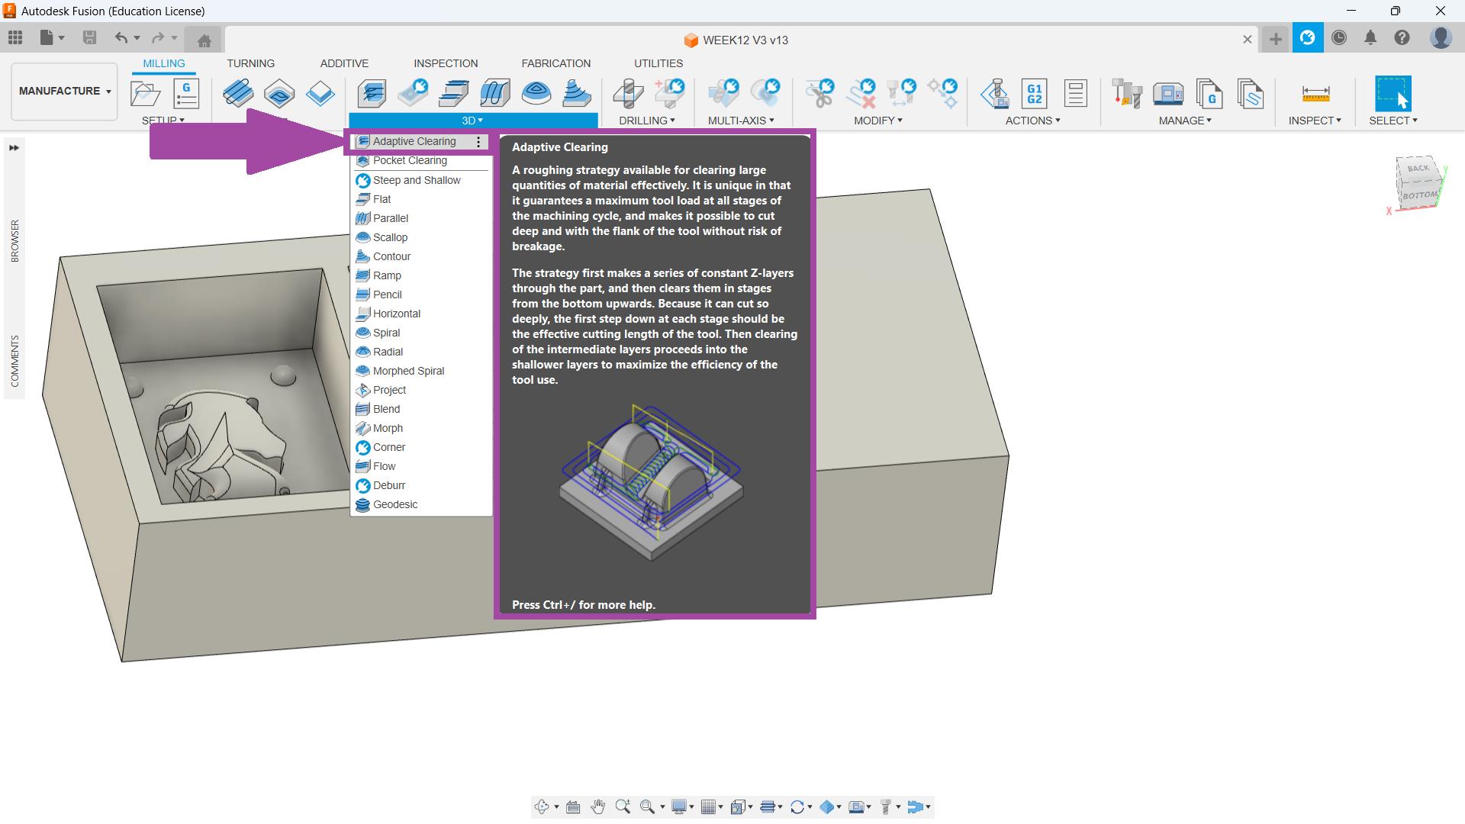
Task: Switch to the TURNING tab
Action: [250, 63]
